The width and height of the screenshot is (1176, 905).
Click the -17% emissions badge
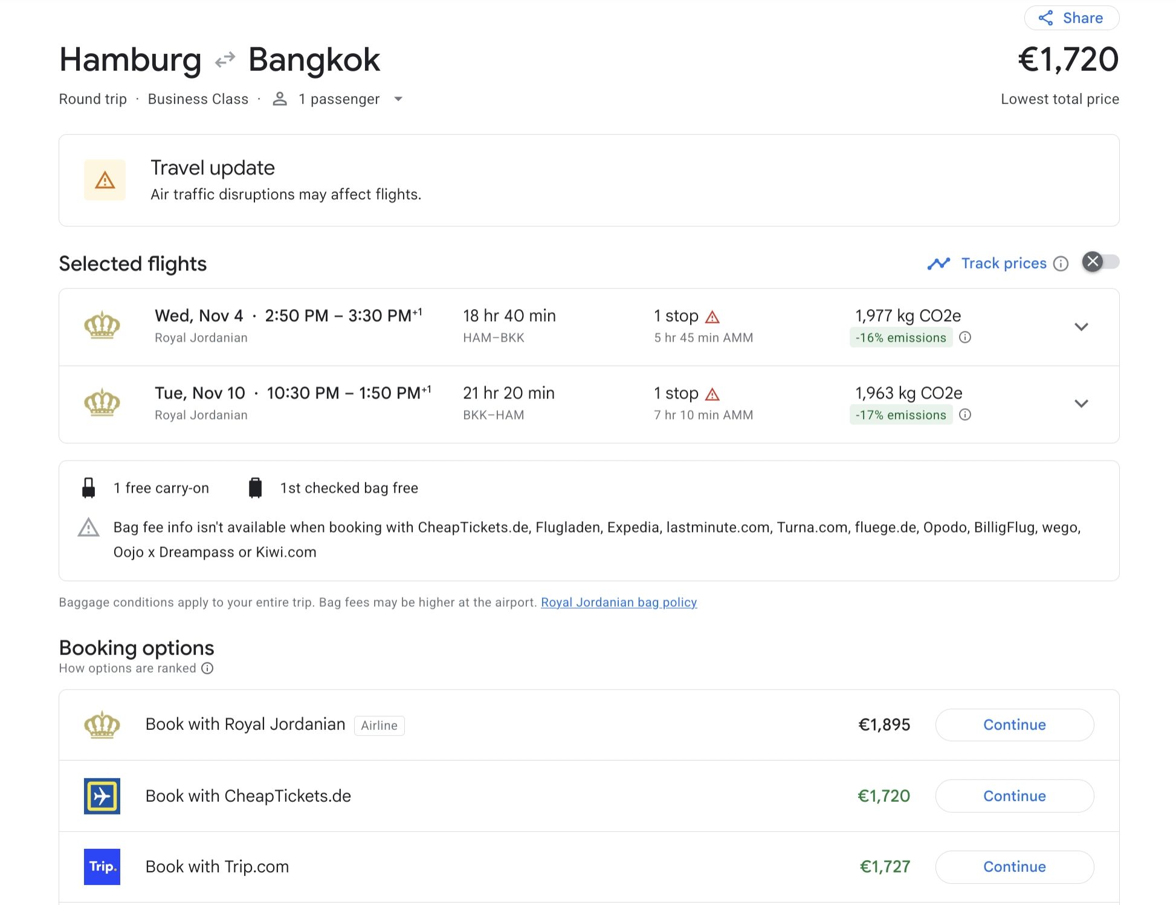(901, 415)
